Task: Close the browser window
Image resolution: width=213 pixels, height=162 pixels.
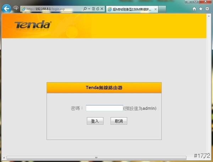Action: point(206,2)
